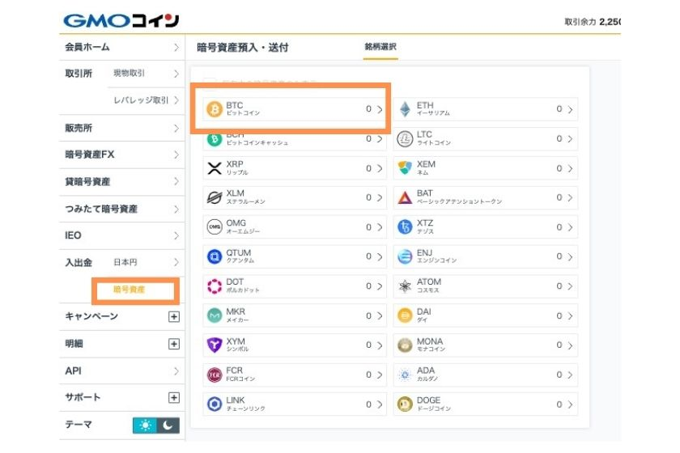Expand the 明細 plus section

click(173, 344)
